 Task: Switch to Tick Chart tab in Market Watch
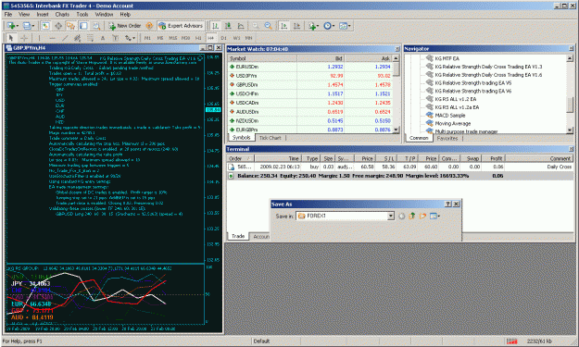point(270,138)
